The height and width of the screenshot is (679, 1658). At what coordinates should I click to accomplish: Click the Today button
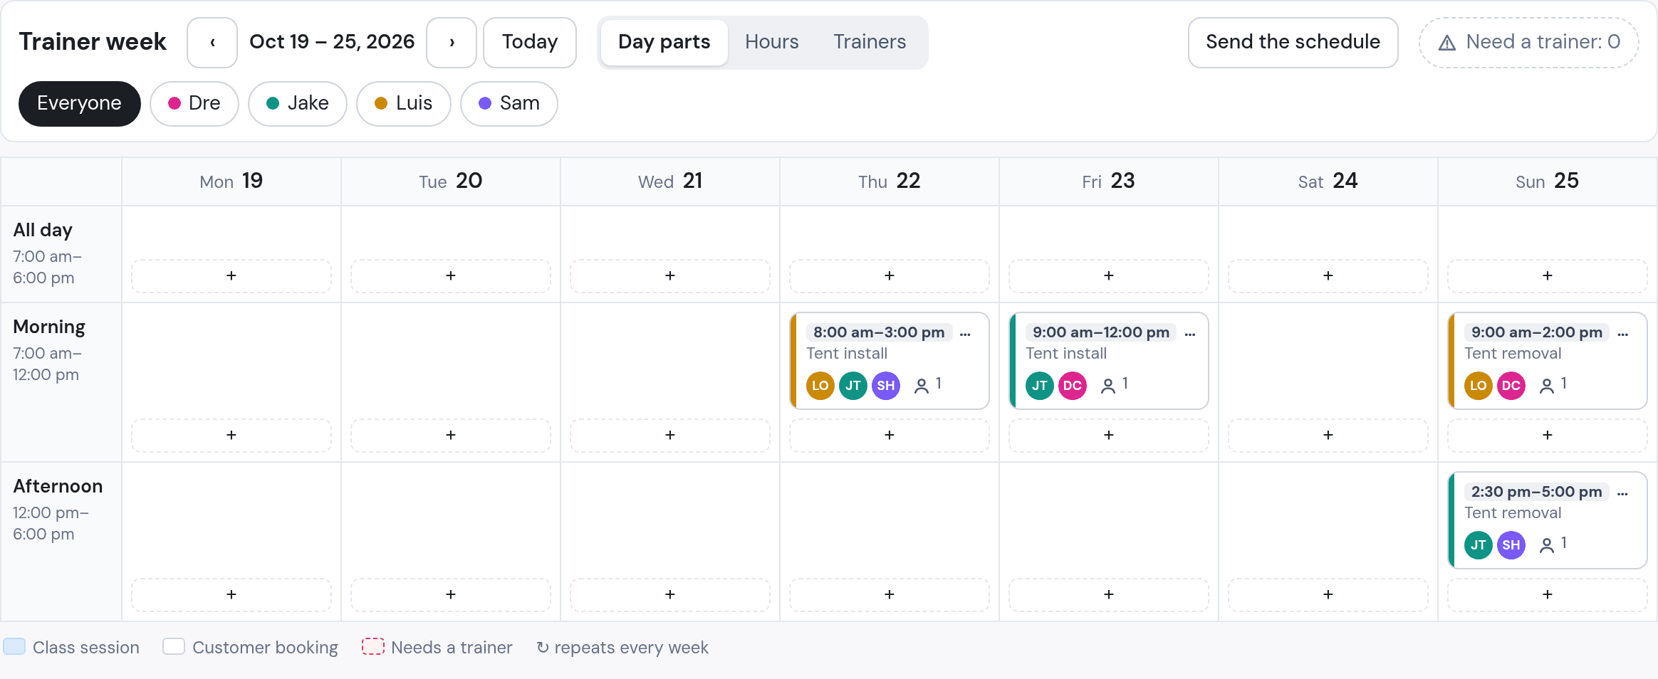530,43
